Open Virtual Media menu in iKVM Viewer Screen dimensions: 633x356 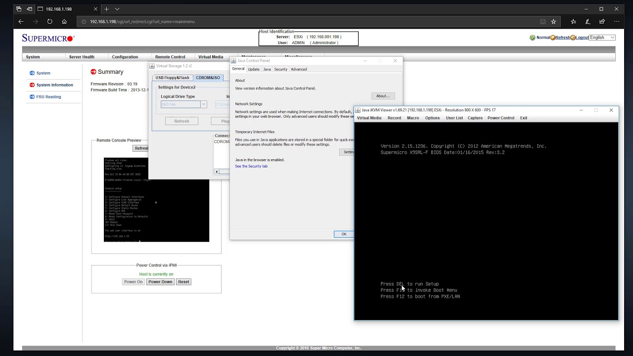369,118
